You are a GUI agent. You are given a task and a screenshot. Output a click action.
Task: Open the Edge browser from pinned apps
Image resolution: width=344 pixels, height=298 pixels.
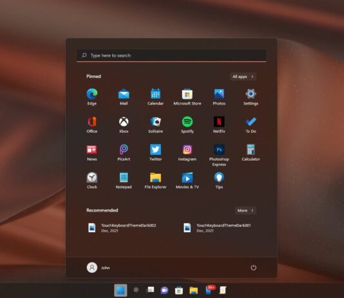point(92,97)
